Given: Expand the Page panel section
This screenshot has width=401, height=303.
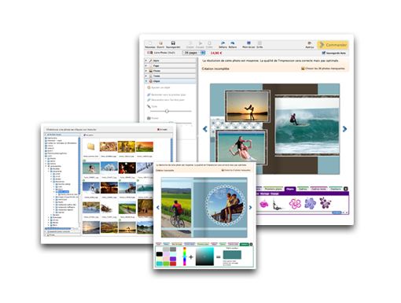Looking at the screenshot, I should [x=170, y=66].
